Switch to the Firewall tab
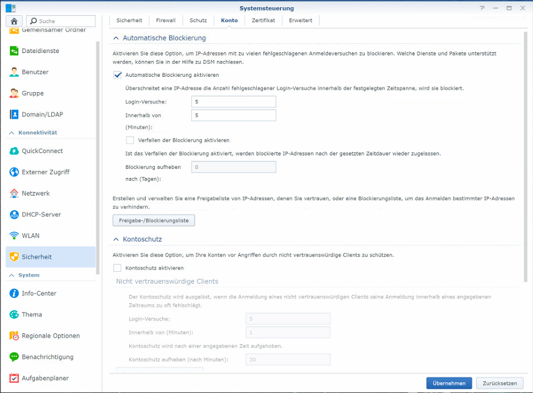 [165, 20]
